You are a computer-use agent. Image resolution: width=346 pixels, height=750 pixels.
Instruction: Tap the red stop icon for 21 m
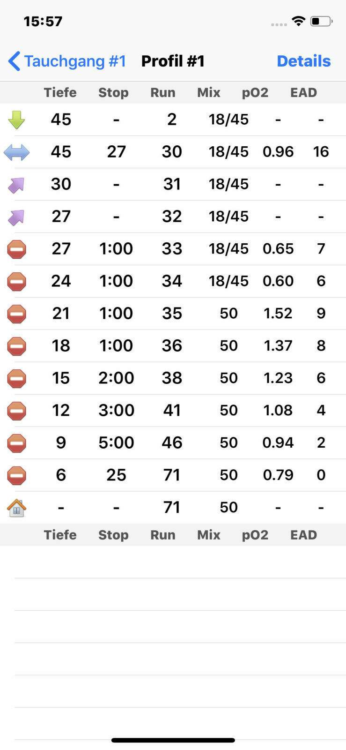(x=16, y=314)
